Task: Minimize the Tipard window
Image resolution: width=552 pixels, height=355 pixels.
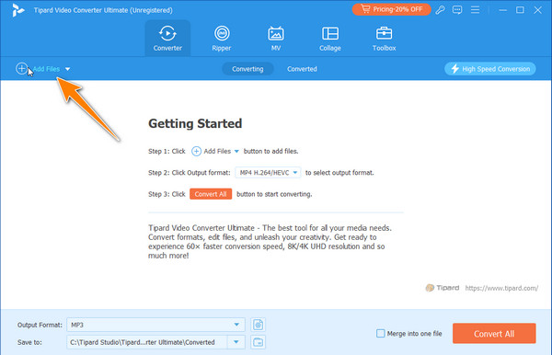Action: click(502, 10)
